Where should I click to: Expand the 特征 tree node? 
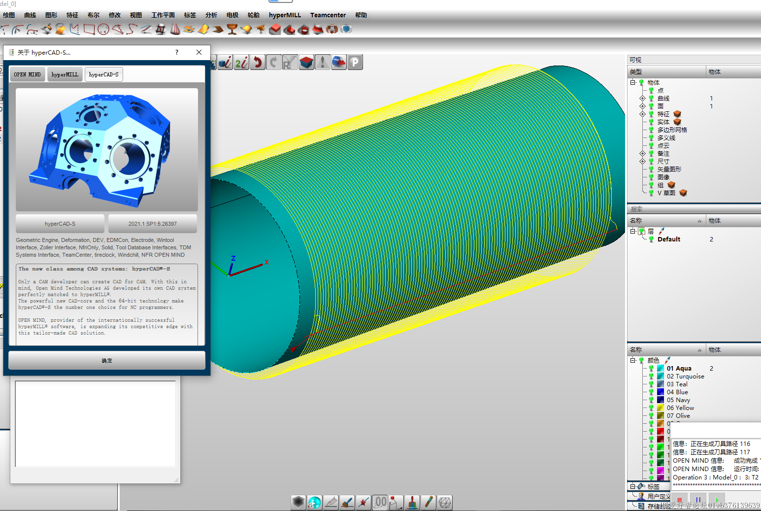[x=642, y=114]
